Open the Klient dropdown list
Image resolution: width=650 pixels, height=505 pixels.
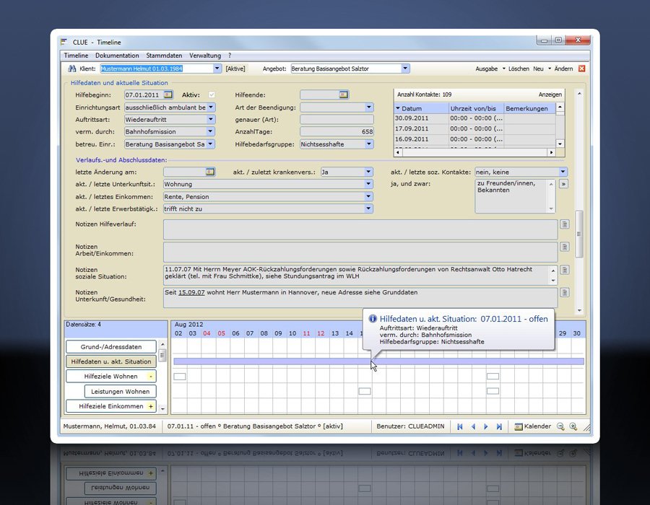[x=217, y=69]
